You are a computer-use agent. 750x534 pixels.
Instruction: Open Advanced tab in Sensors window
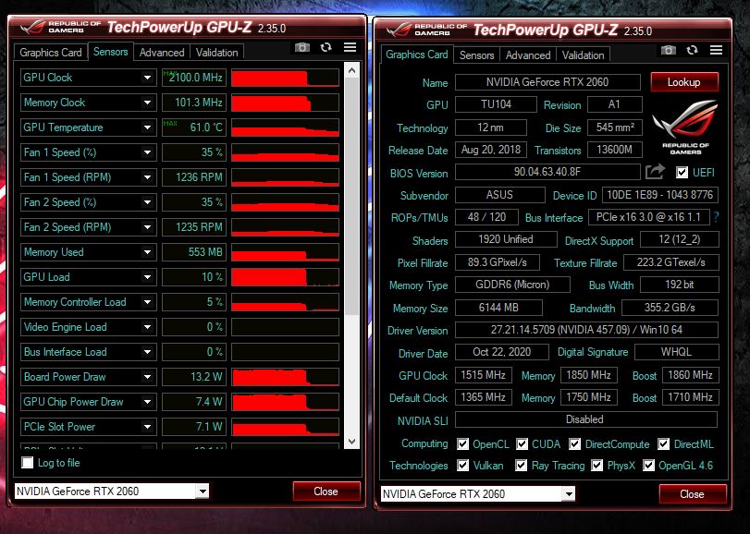pyautogui.click(x=162, y=53)
